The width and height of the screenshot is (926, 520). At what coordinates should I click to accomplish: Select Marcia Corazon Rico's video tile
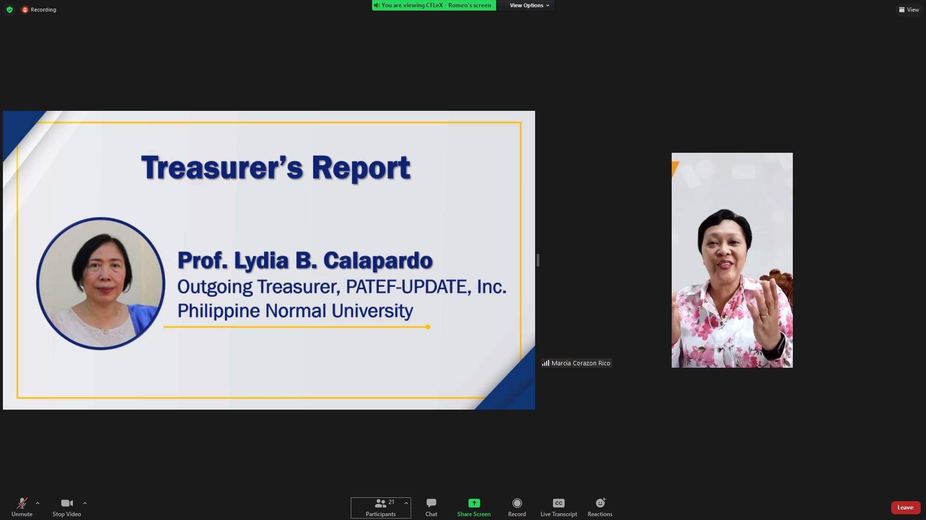point(732,260)
